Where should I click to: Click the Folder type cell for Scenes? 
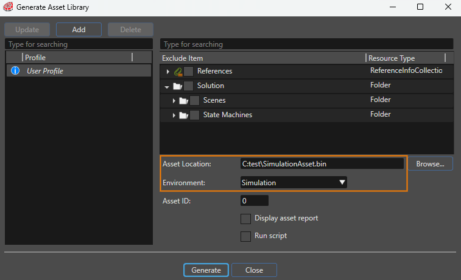coord(381,100)
